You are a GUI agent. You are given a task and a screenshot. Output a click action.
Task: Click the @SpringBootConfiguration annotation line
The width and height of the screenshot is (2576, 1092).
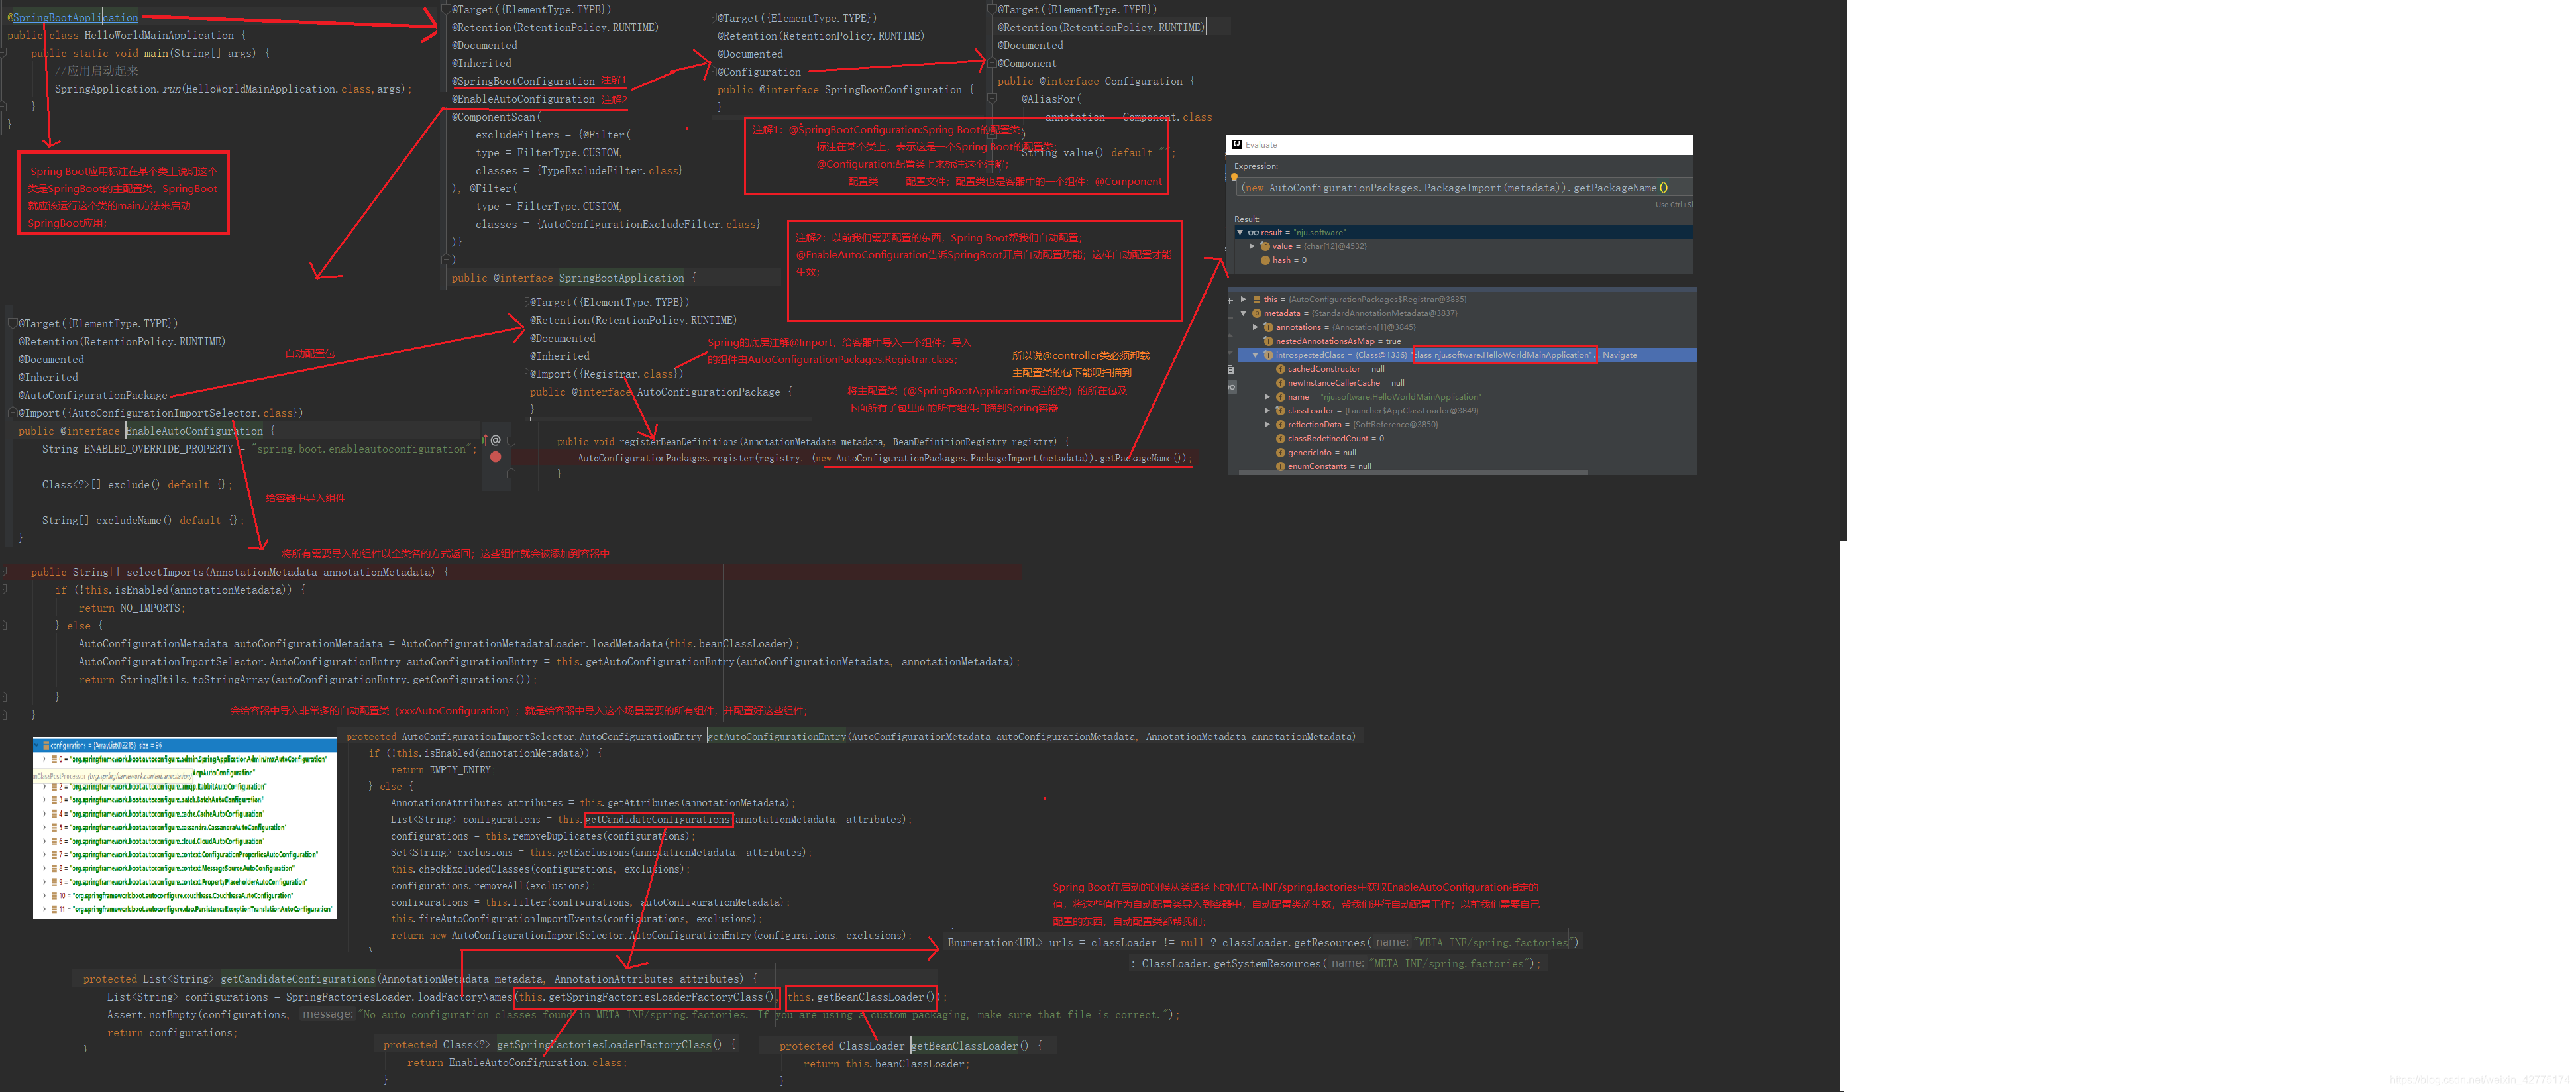coord(523,81)
